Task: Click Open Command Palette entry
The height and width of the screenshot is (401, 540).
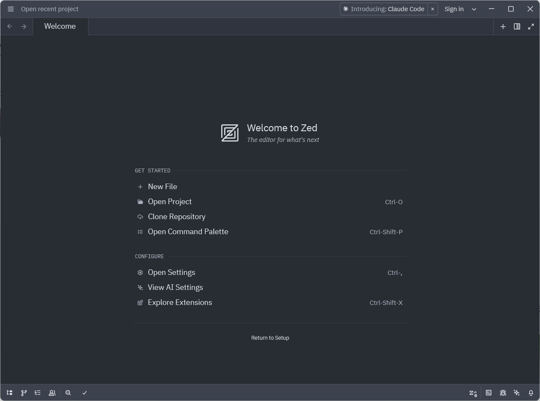Action: 188,232
